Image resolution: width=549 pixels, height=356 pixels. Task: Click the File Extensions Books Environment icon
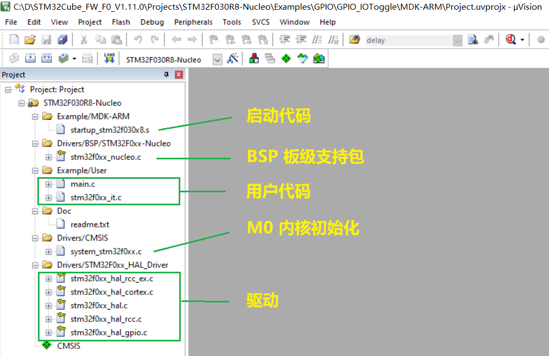[x=254, y=58]
